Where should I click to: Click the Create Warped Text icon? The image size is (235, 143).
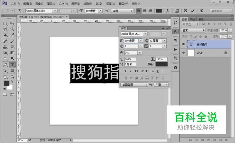pyautogui.click(x=167, y=11)
